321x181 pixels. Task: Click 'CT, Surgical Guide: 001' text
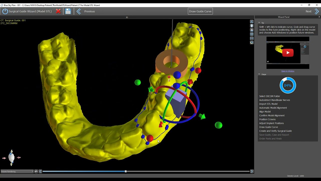tap(13, 20)
